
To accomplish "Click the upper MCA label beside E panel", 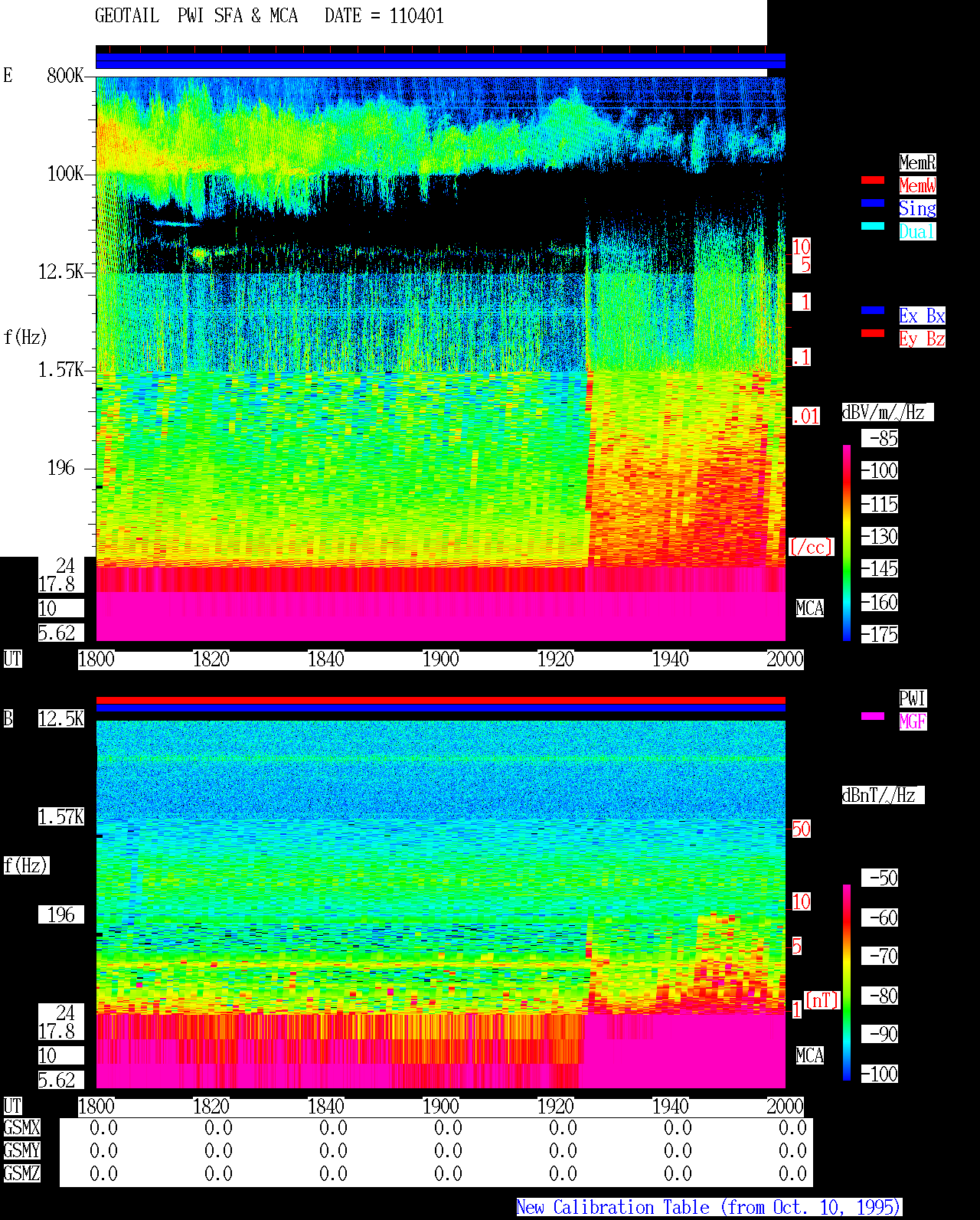I will (810, 609).
